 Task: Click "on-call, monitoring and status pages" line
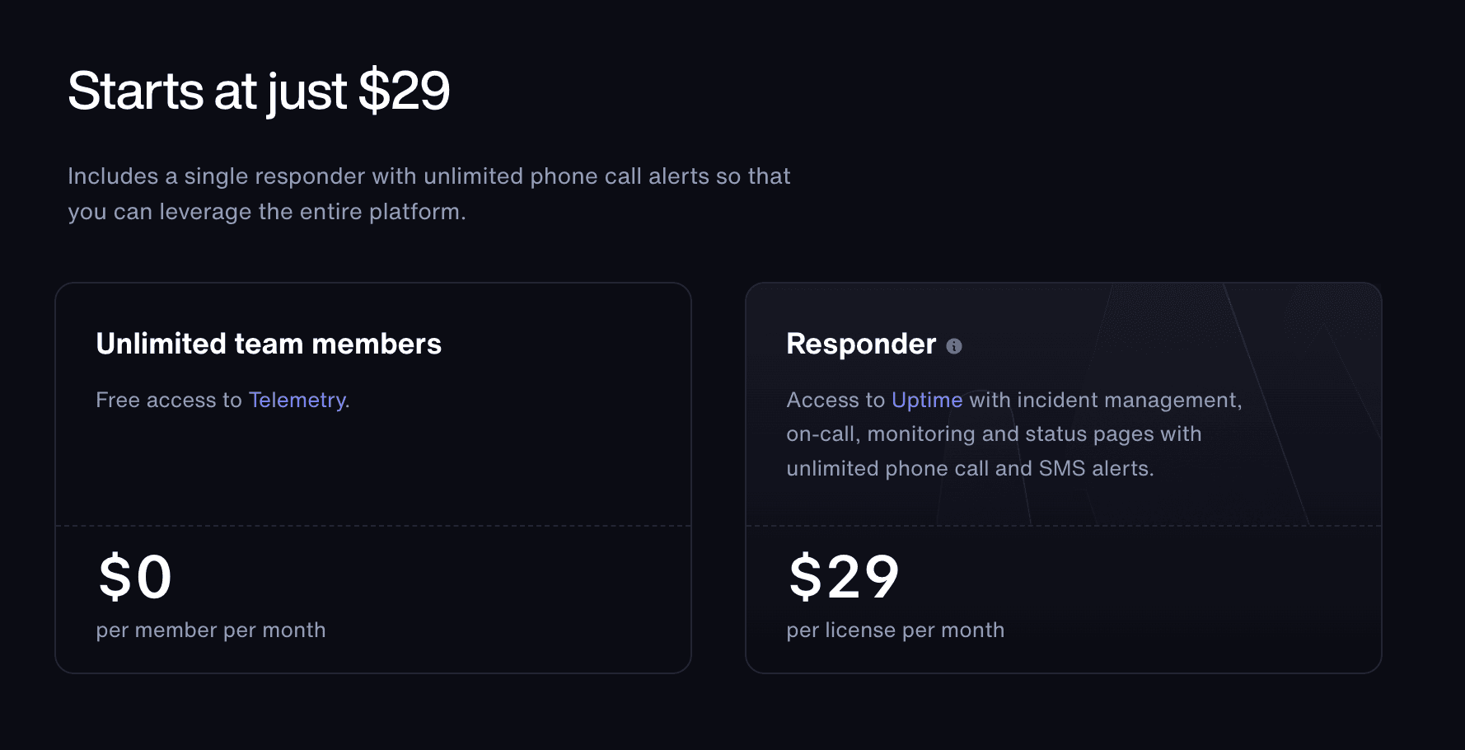[993, 434]
